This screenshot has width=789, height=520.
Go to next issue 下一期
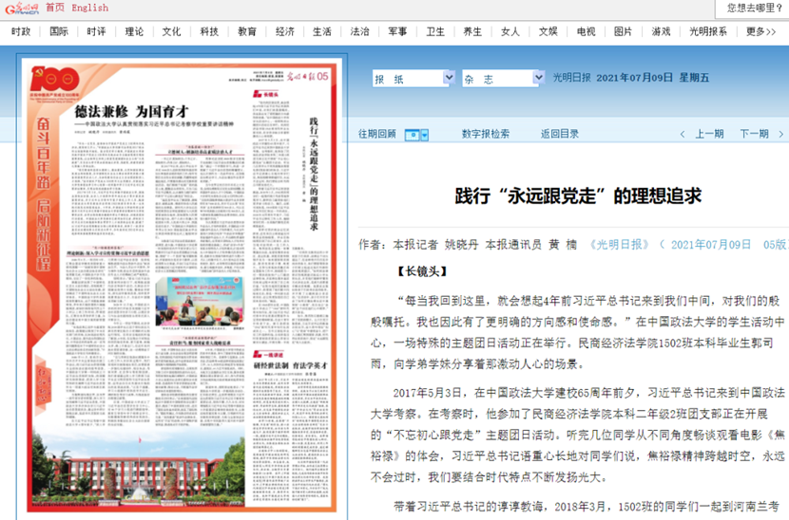(x=754, y=134)
